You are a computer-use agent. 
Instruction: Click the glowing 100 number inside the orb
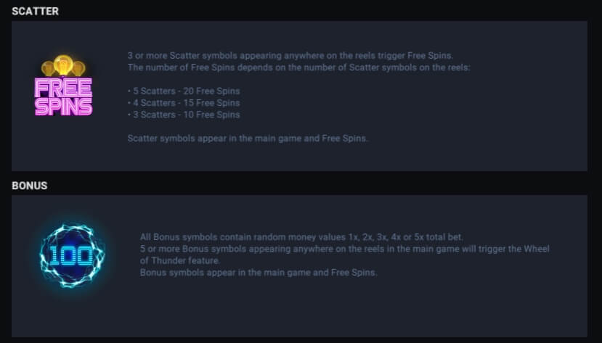point(71,255)
